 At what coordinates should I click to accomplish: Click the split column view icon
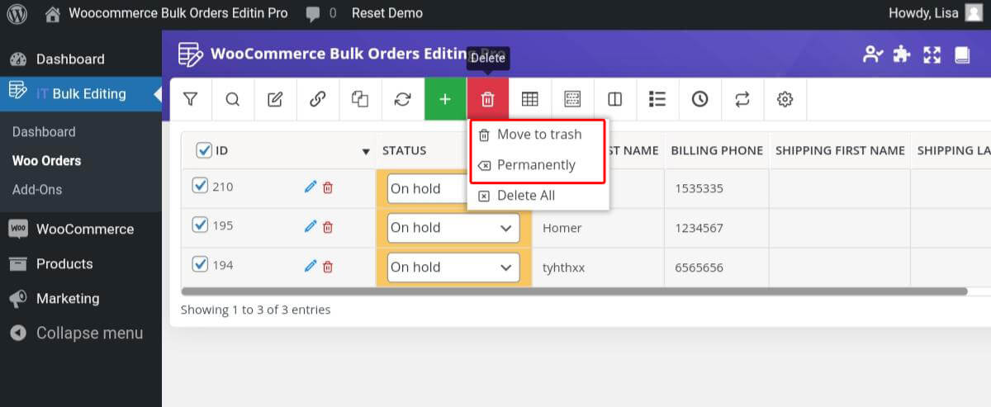coord(615,99)
